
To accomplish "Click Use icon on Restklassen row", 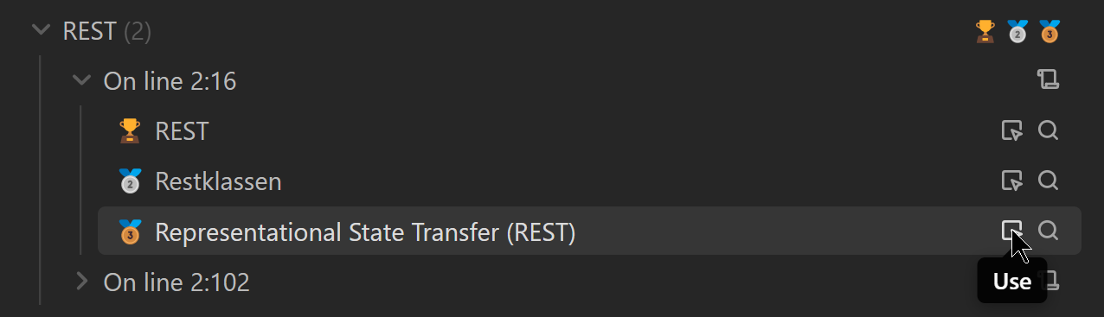I will (x=1011, y=181).
